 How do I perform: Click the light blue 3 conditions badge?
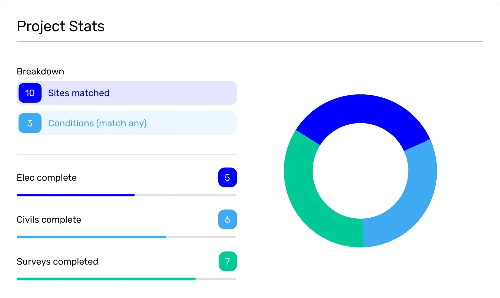click(30, 123)
